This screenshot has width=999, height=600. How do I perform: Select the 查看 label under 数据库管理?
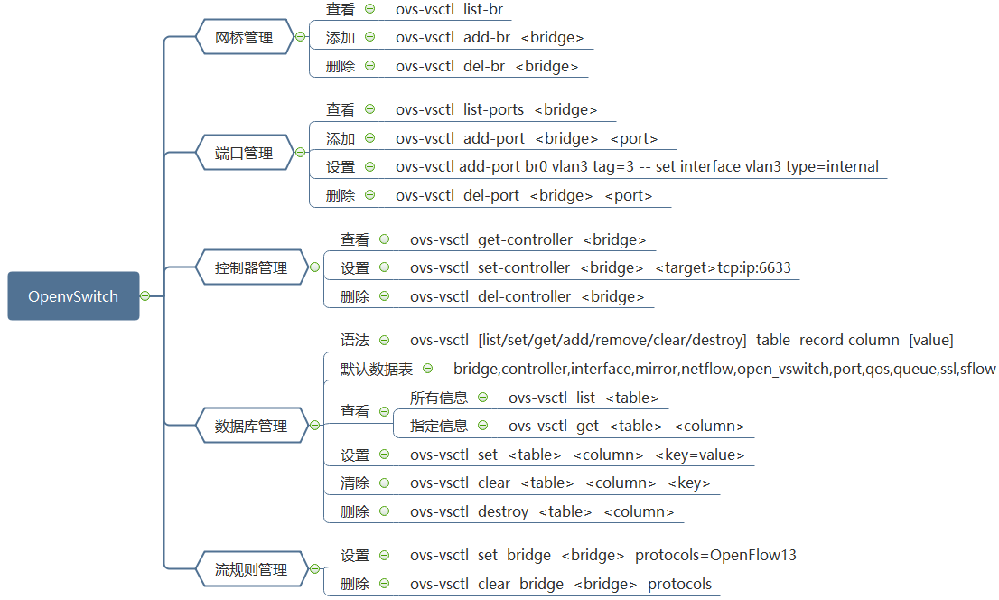pos(355,411)
